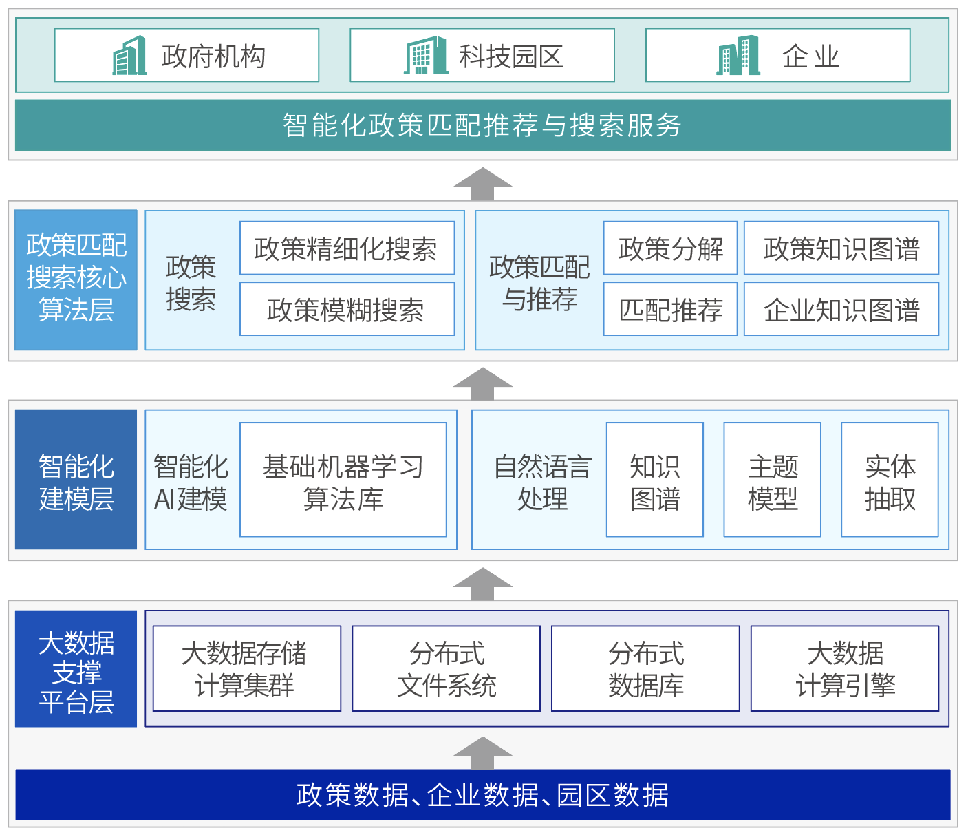
Task: Open the 基础机器学习算法库 box
Action: tap(343, 480)
